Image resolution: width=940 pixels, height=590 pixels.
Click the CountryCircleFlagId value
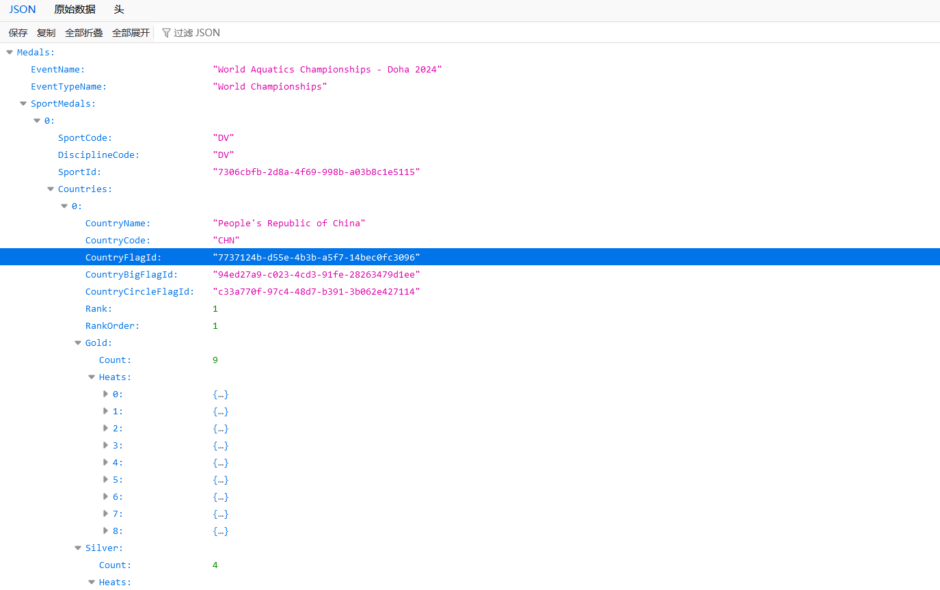click(x=317, y=292)
